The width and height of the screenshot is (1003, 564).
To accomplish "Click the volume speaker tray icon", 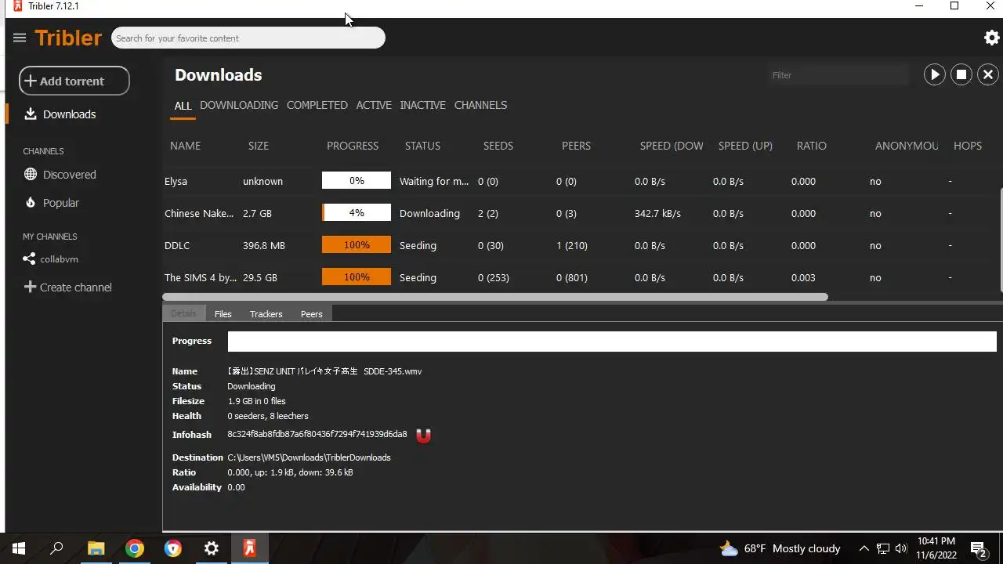I will click(901, 548).
